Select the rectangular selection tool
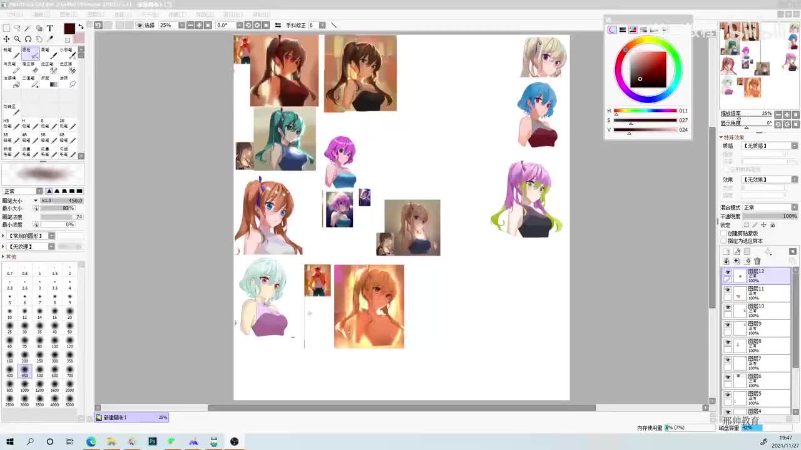Image resolution: width=801 pixels, height=450 pixels. 6,28
